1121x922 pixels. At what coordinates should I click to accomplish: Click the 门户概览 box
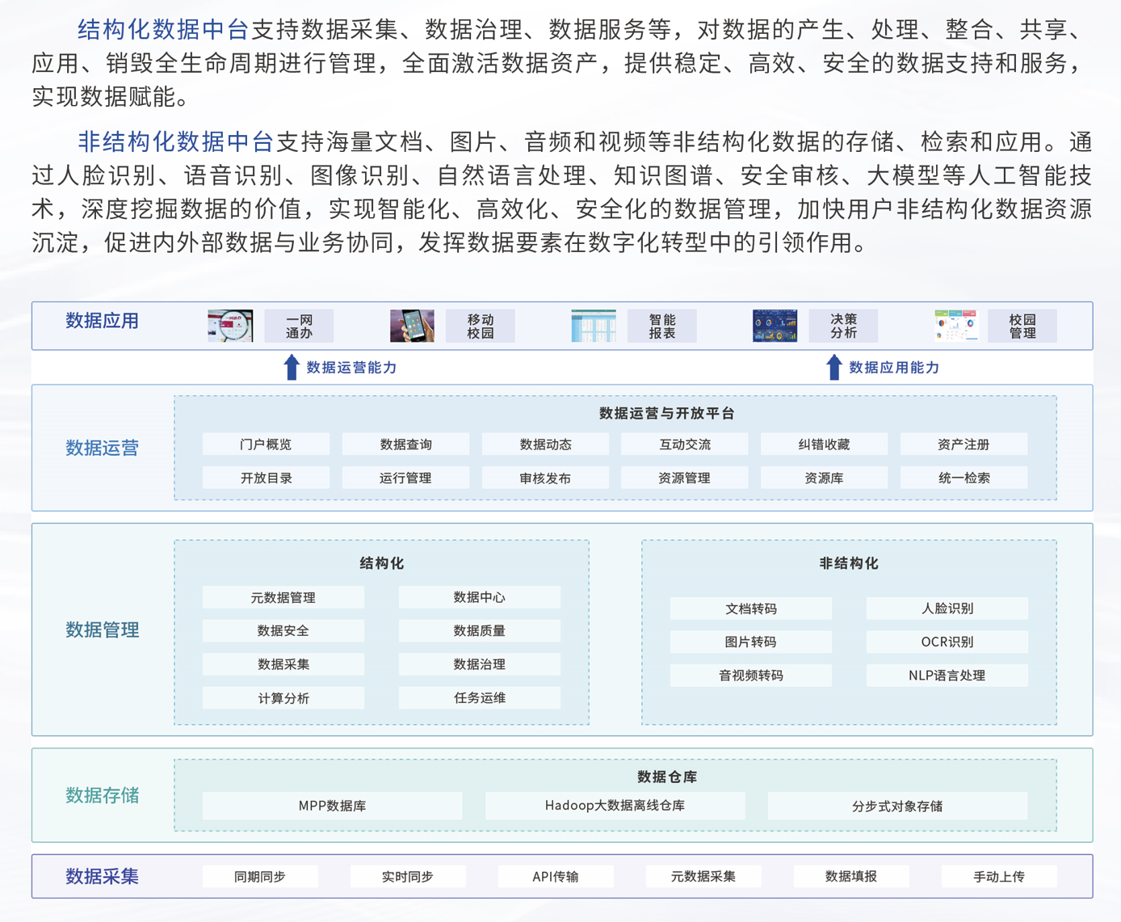click(266, 444)
